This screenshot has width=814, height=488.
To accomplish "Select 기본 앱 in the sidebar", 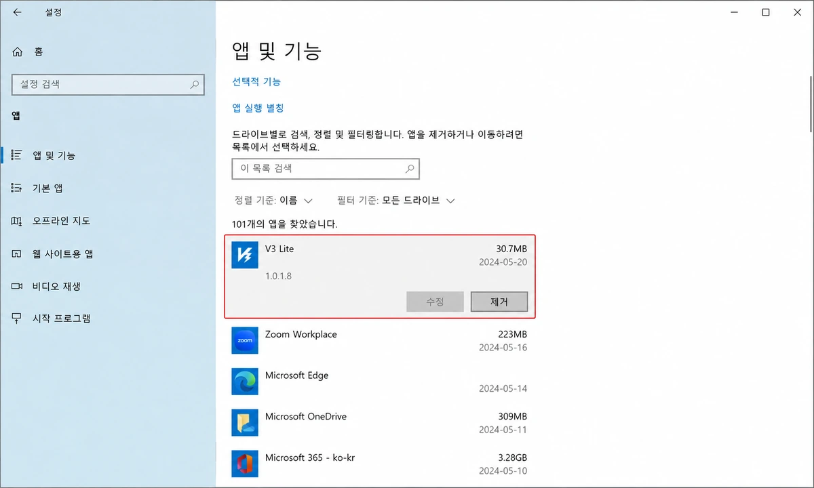I will (108, 188).
